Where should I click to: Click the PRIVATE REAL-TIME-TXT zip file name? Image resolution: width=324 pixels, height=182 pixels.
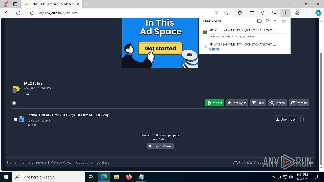[x=68, y=115]
